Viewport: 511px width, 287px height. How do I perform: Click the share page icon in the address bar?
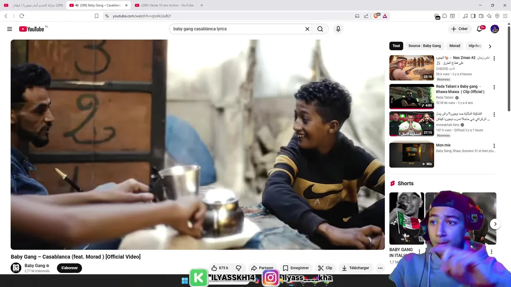click(x=366, y=16)
